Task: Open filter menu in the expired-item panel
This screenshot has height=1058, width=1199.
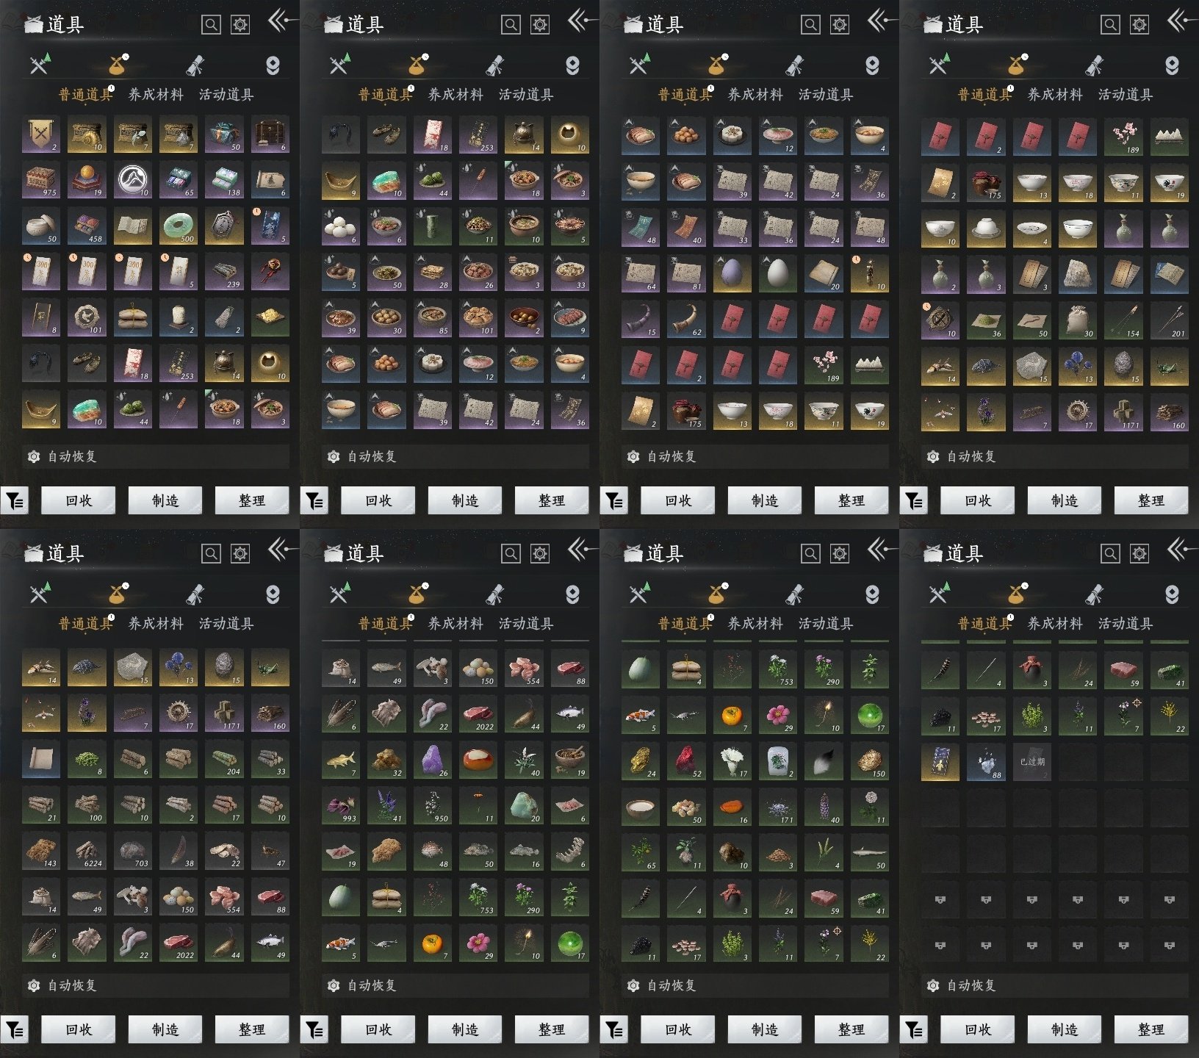Action: coord(913,1030)
